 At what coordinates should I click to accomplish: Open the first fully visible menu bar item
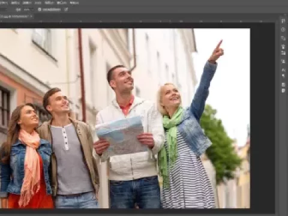[15, 3]
